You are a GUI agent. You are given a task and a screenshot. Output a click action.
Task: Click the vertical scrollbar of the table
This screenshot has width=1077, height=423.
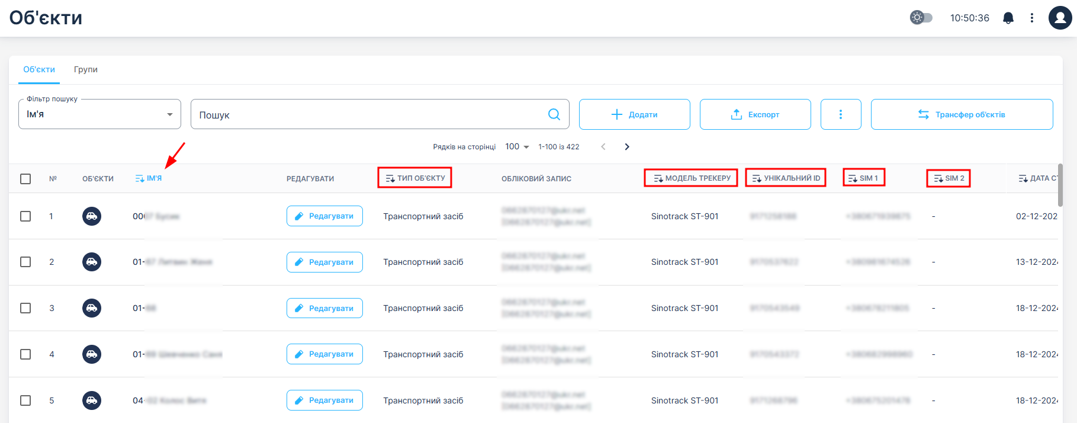click(x=1060, y=185)
